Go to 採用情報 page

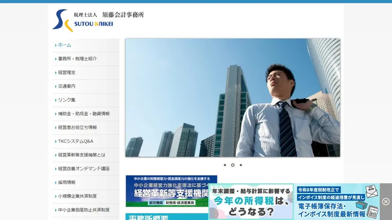[x=86, y=182]
